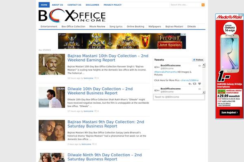The height and width of the screenshot is (162, 244).
Task: Click shar.es link in first tweet
Action: coord(190,80)
